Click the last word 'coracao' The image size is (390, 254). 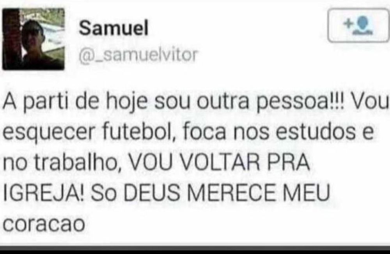(44, 224)
